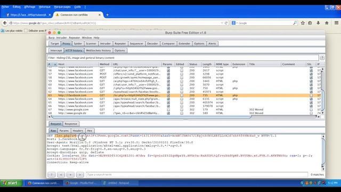Click search engine icon in Firefox search box
The height and width of the screenshot is (192, 341).
[x=233, y=23]
